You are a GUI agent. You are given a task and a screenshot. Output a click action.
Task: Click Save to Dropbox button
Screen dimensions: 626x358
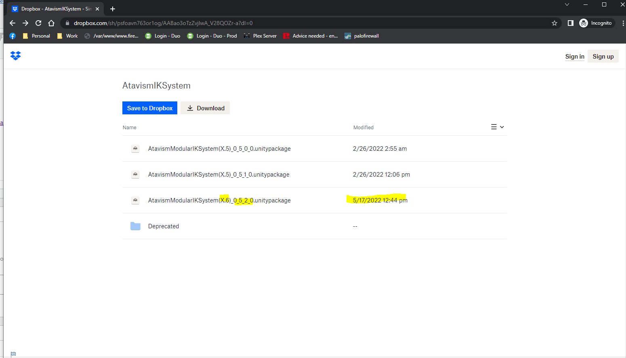click(x=149, y=108)
